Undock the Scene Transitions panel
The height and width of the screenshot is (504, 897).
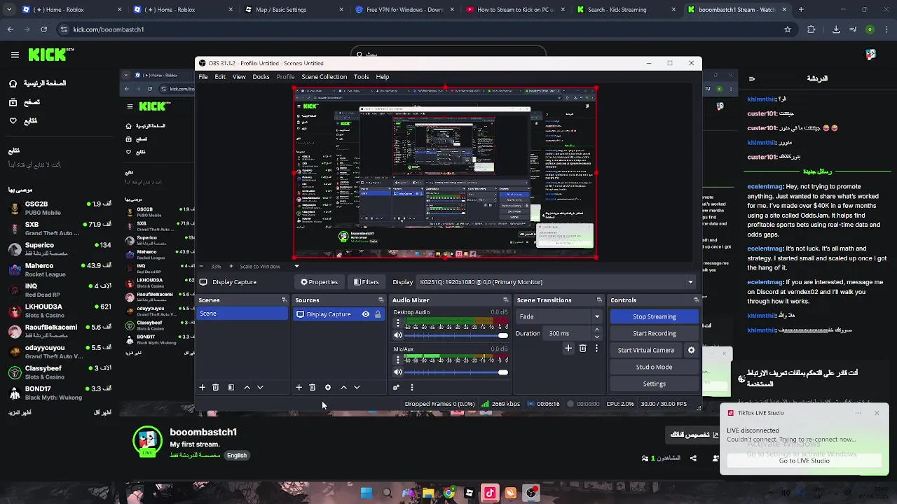[x=599, y=300]
